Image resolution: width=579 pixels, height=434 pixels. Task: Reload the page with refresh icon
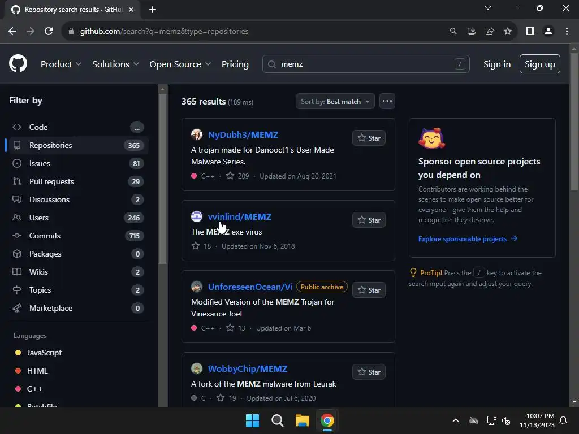[49, 32]
